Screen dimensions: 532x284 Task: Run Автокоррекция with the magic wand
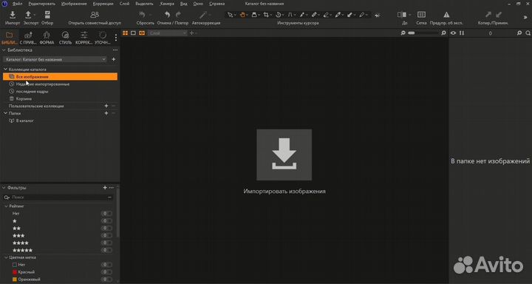point(204,15)
